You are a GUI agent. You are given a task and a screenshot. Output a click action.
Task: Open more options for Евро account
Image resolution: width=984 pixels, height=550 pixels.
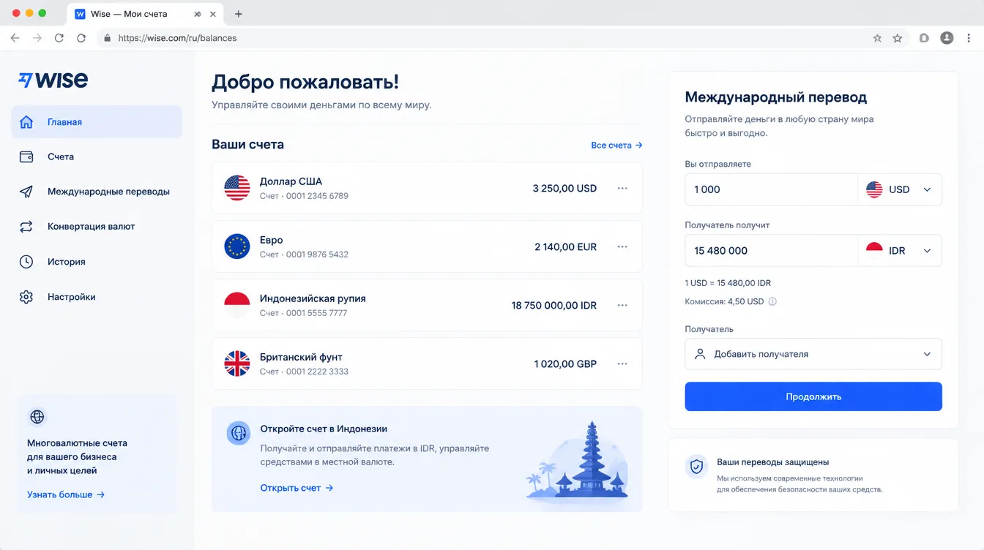pyautogui.click(x=622, y=246)
